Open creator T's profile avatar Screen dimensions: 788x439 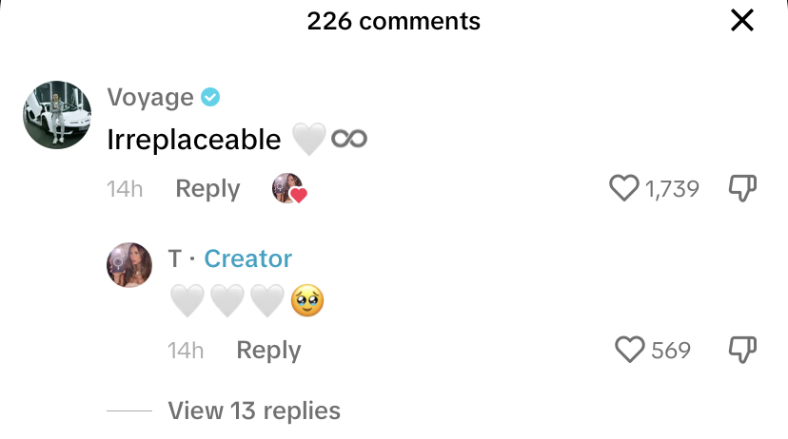[x=129, y=265]
